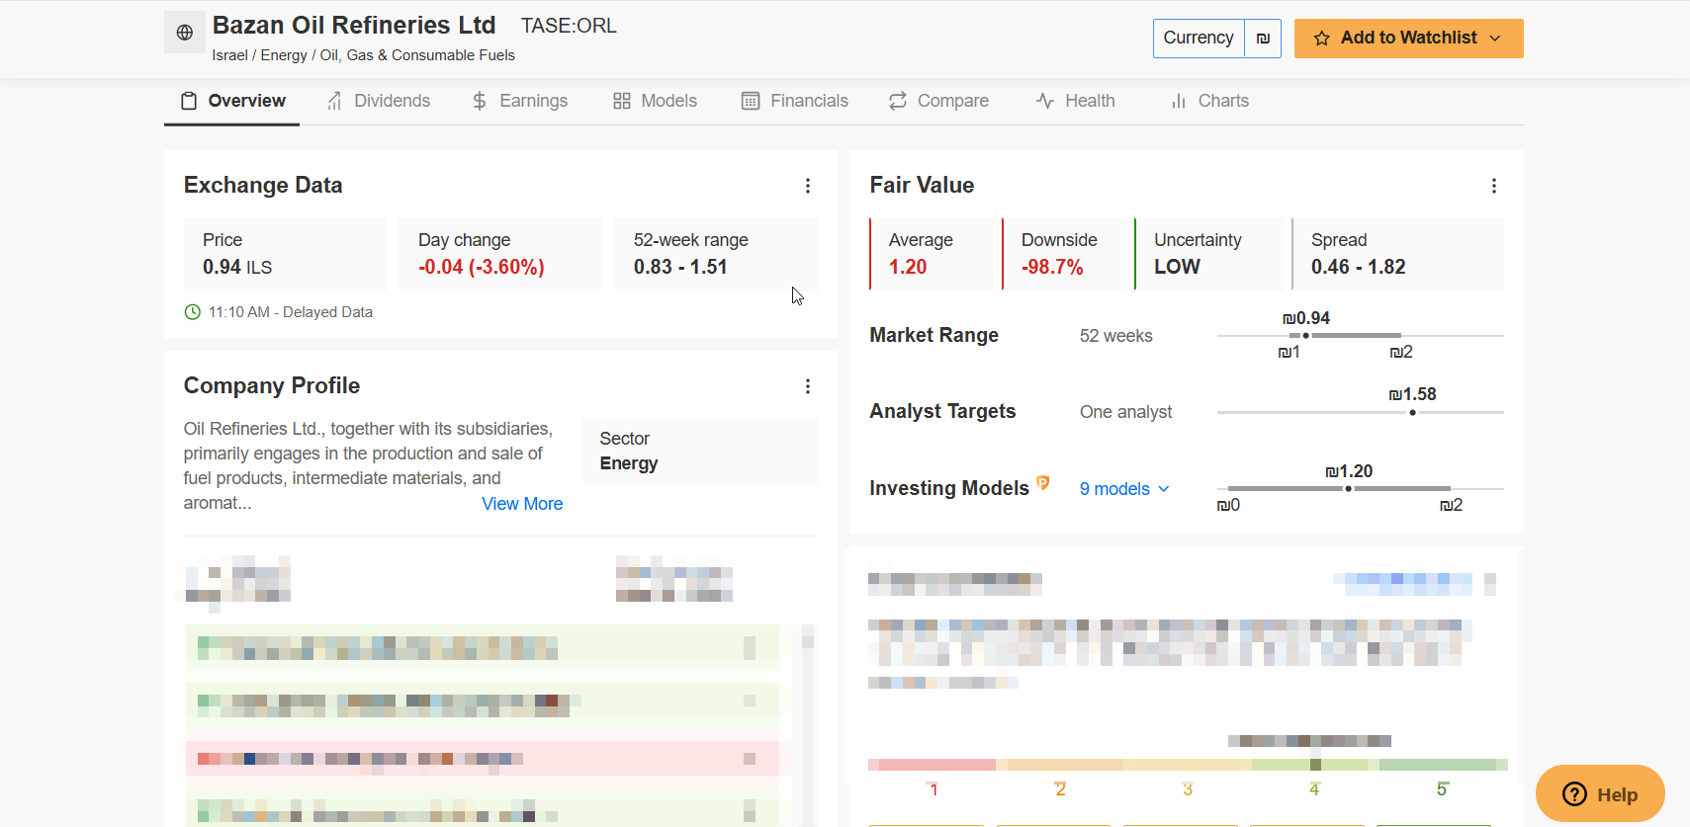Image resolution: width=1690 pixels, height=827 pixels.
Task: Click the Market Range slider marker
Action: pos(1305,336)
